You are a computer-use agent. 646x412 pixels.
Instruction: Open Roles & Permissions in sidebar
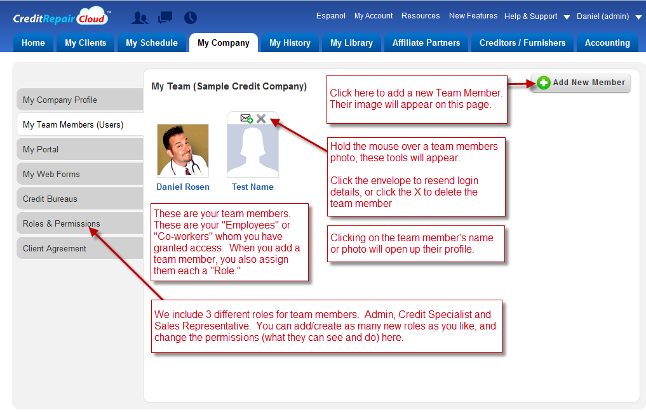[80, 223]
